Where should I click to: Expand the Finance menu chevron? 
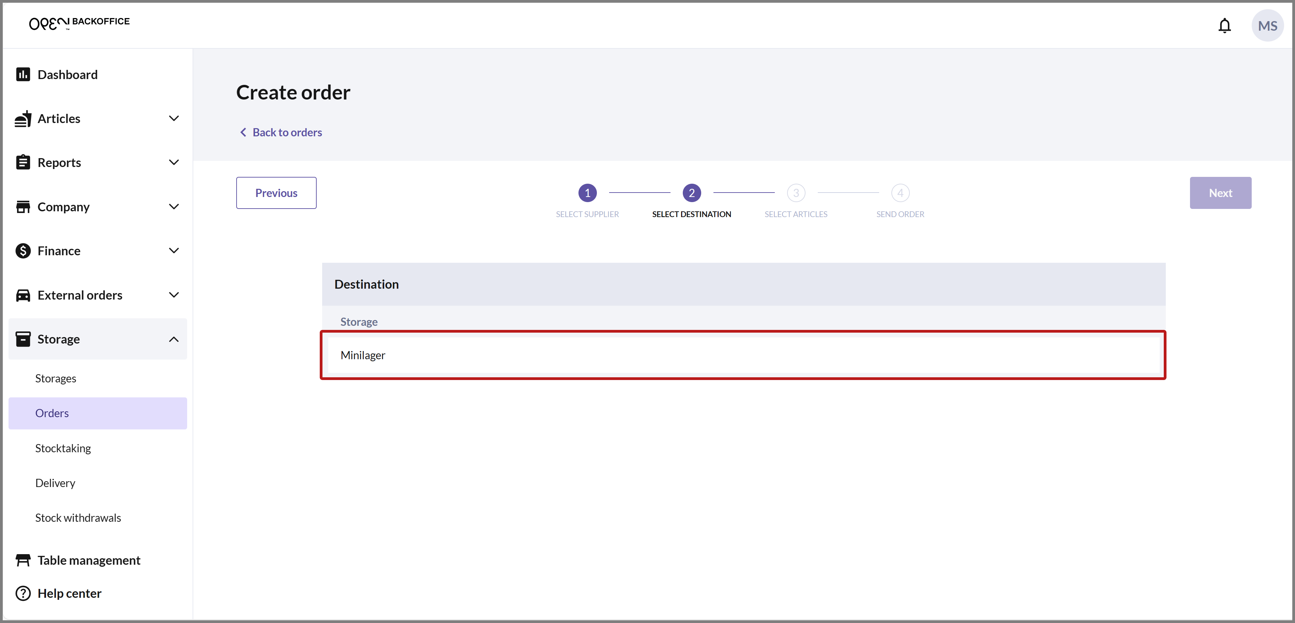click(x=174, y=251)
